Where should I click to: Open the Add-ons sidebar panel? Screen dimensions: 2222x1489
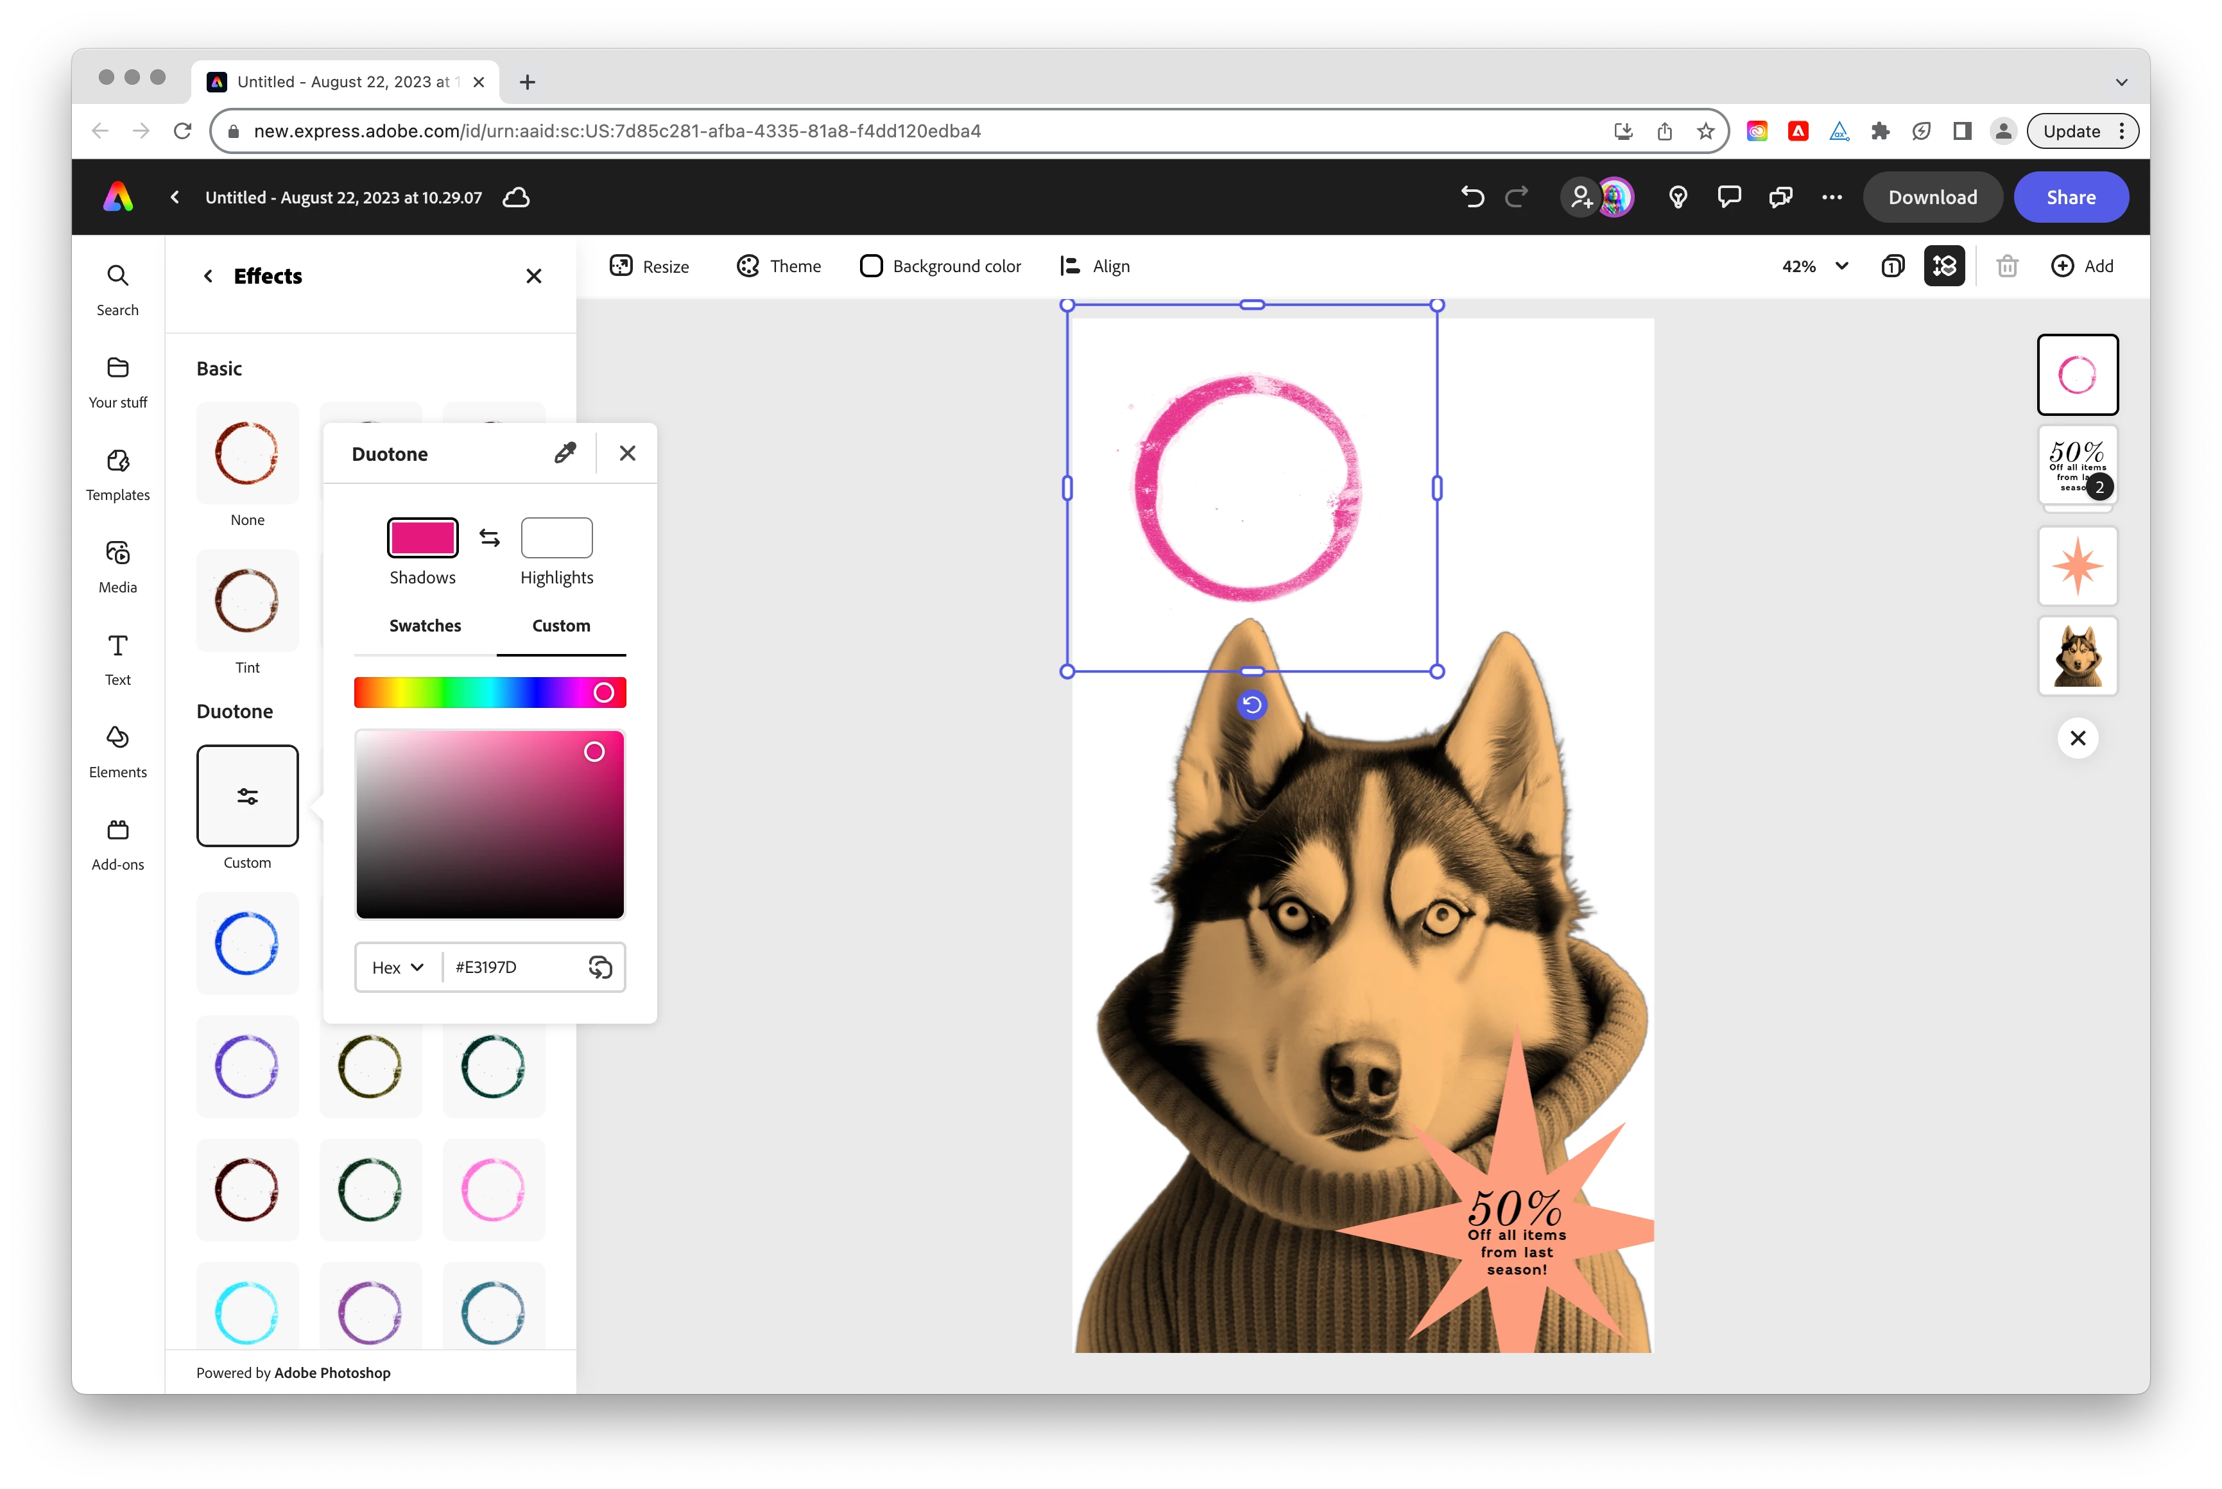coord(117,843)
